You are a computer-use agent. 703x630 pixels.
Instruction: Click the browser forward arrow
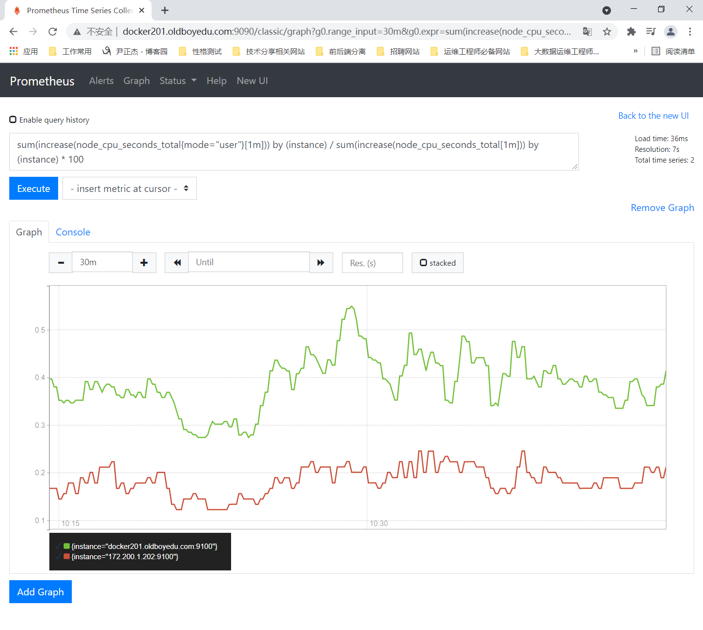33,32
